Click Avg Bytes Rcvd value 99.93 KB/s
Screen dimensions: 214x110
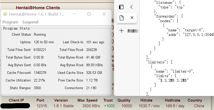(94, 65)
